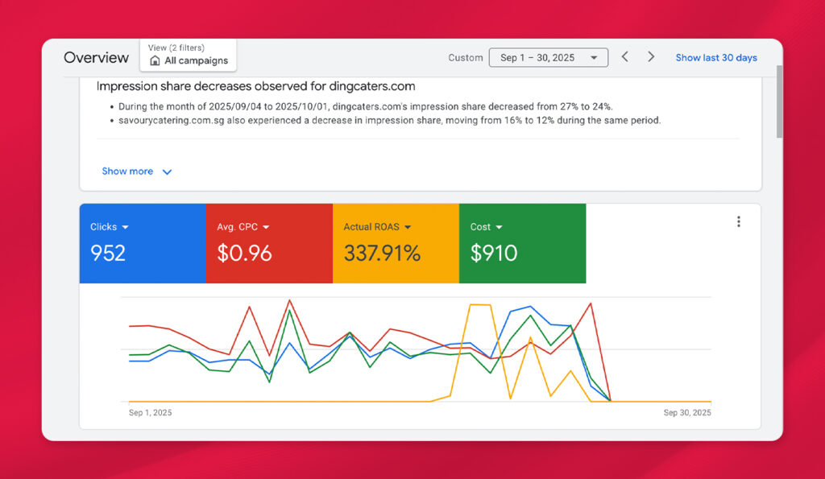The height and width of the screenshot is (479, 825).
Task: Open the three-dot scorecard options menu
Action: 738,222
